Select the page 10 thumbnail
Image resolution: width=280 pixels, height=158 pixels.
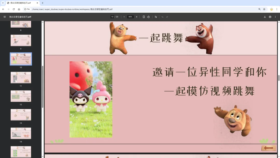21,59
